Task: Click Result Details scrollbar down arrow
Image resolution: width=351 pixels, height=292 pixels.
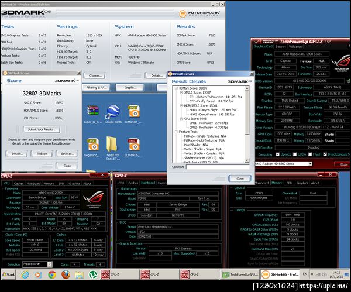Action: click(x=247, y=160)
